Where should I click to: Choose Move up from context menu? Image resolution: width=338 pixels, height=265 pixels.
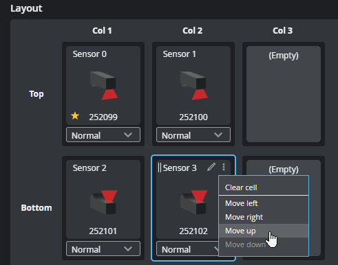click(264, 231)
